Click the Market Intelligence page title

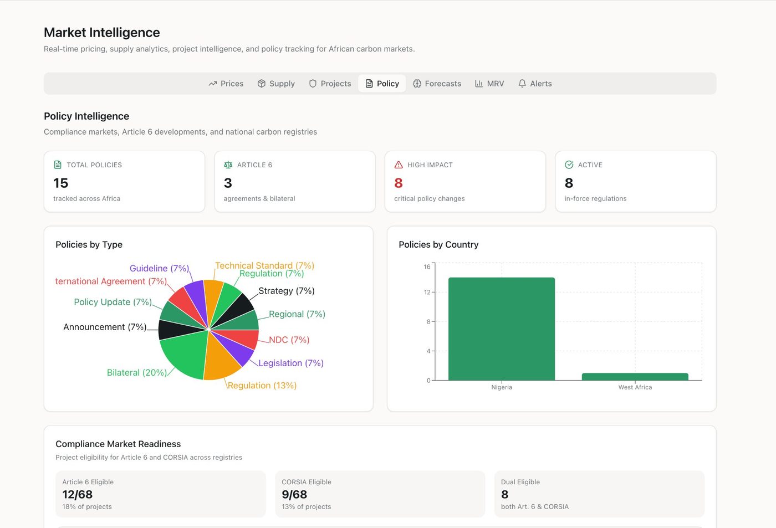point(102,33)
